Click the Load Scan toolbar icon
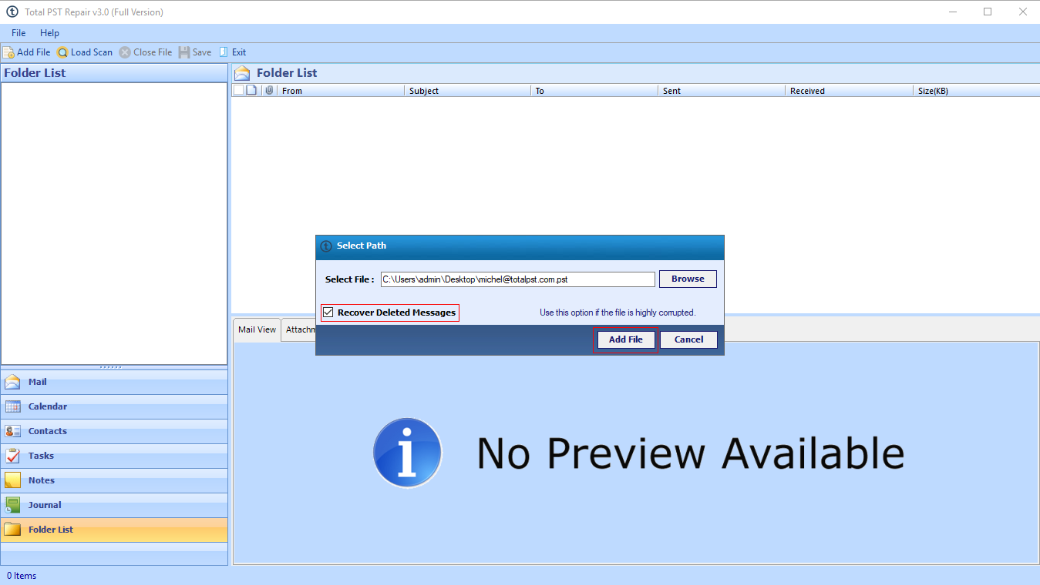The width and height of the screenshot is (1040, 585). (x=62, y=52)
